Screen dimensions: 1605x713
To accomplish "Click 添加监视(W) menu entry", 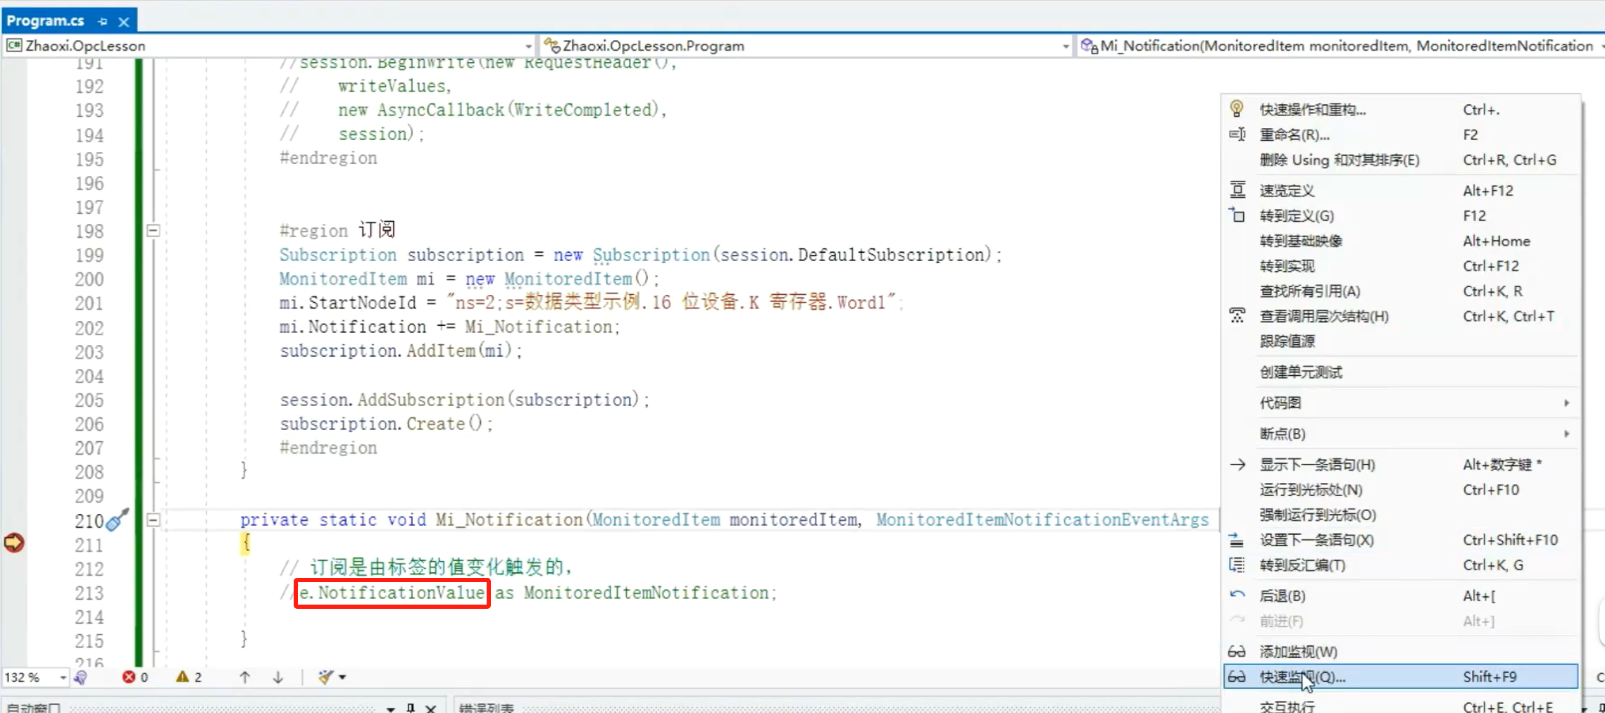I will point(1297,652).
